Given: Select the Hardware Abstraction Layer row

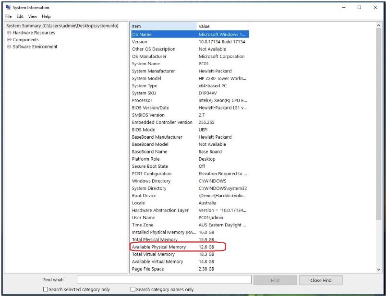Looking at the screenshot, I should (190, 210).
